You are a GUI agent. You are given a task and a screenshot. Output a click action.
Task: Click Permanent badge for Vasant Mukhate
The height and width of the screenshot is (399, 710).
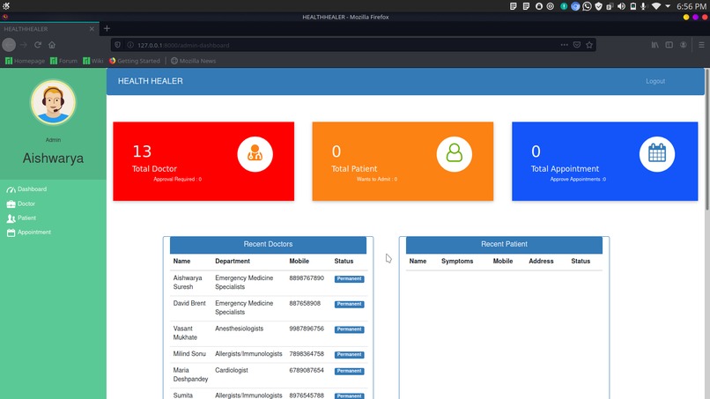[349, 329]
